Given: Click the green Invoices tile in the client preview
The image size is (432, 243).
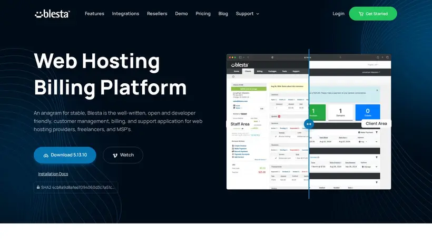Looking at the screenshot, I should pyautogui.click(x=317, y=112).
